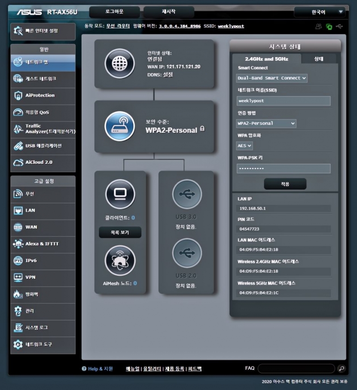The height and width of the screenshot is (390, 357).
Task: Open the 무선 라우터 operation mode link
Action: 118,26
